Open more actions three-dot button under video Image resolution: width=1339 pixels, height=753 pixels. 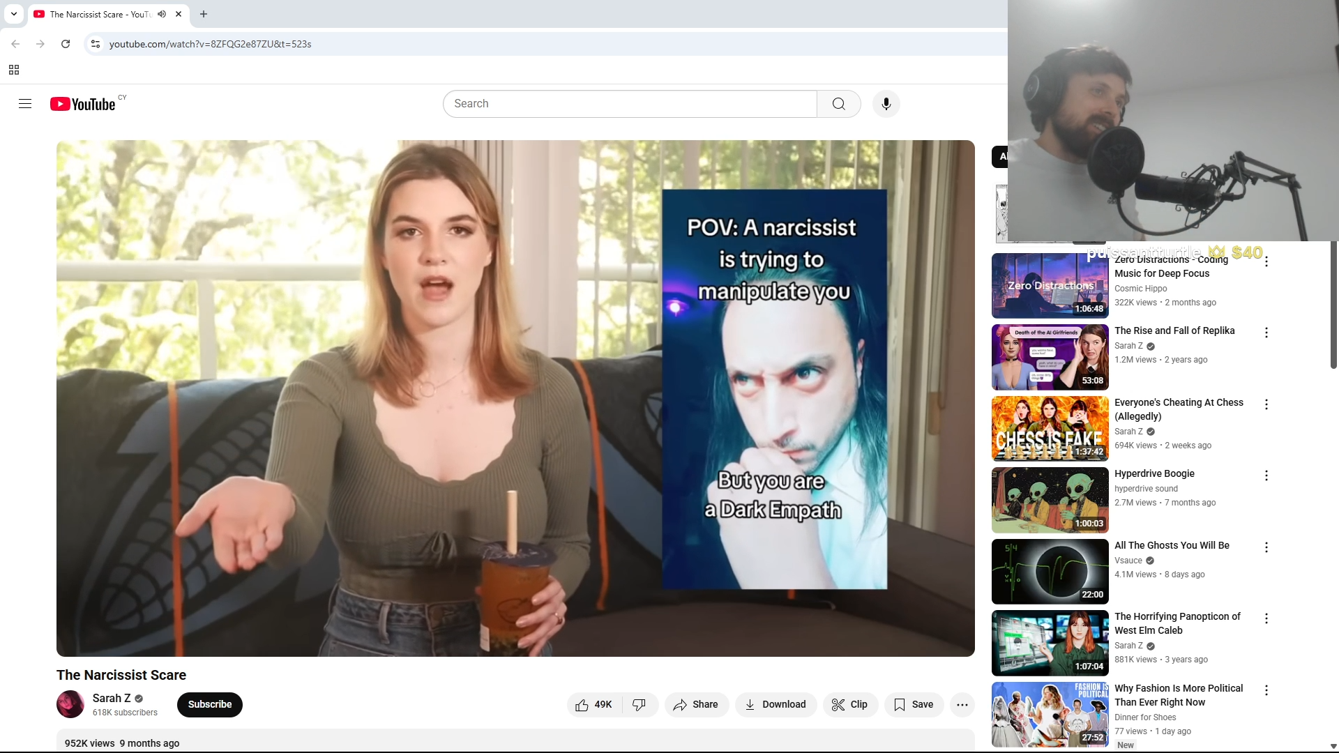[x=962, y=705]
